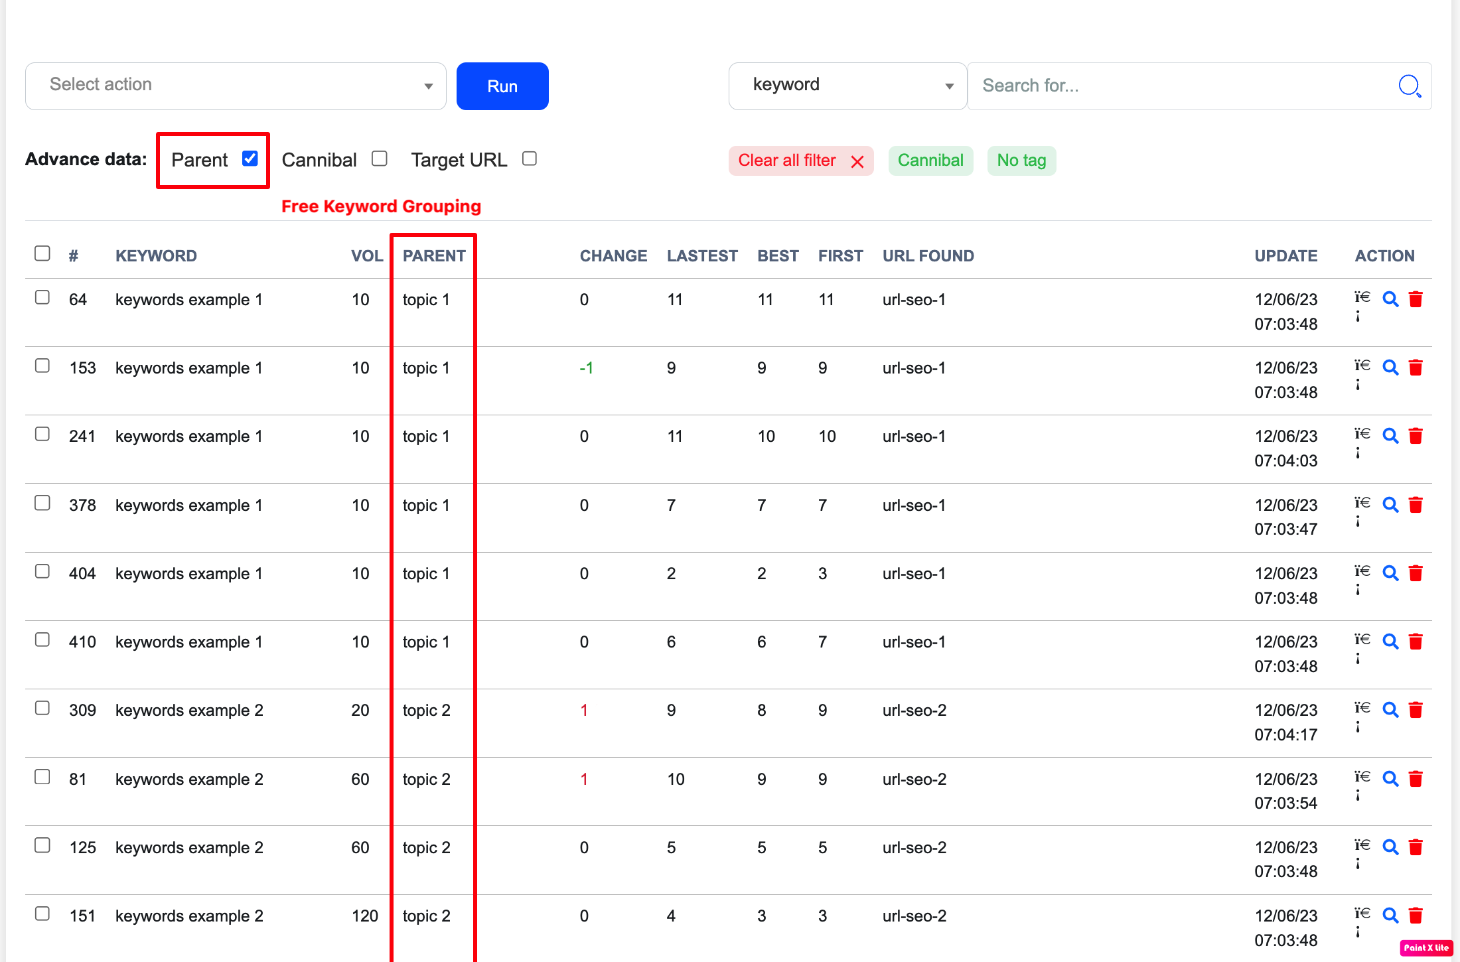The width and height of the screenshot is (1460, 962).
Task: Click LASTEST column header
Action: [x=702, y=256]
